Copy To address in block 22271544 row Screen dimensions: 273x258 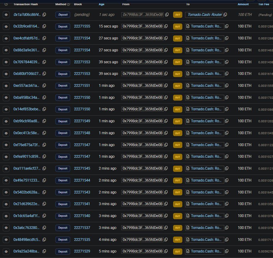(227, 180)
